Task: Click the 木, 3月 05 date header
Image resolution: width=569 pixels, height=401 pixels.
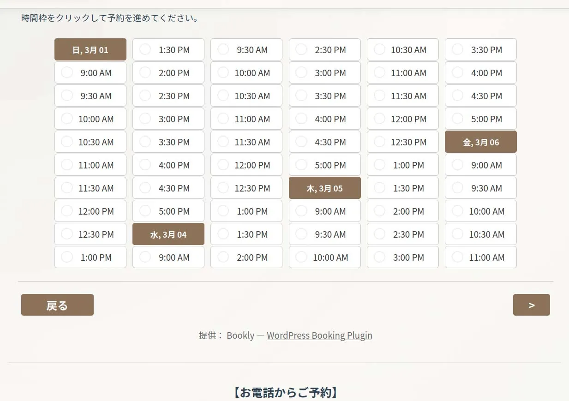Action: click(x=324, y=188)
